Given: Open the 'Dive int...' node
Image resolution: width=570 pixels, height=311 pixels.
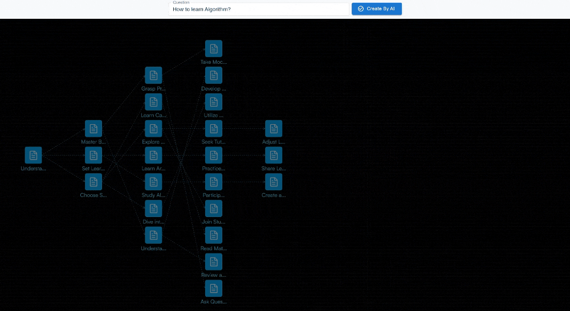Looking at the screenshot, I should 153,208.
